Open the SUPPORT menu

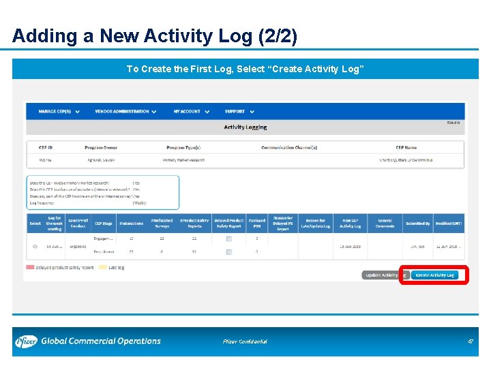239,112
